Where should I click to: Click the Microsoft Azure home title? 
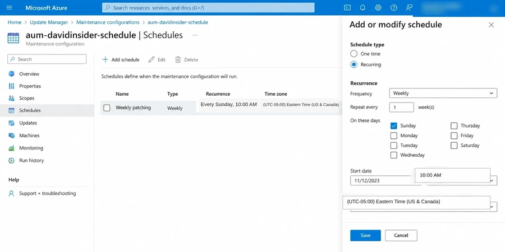(x=47, y=8)
